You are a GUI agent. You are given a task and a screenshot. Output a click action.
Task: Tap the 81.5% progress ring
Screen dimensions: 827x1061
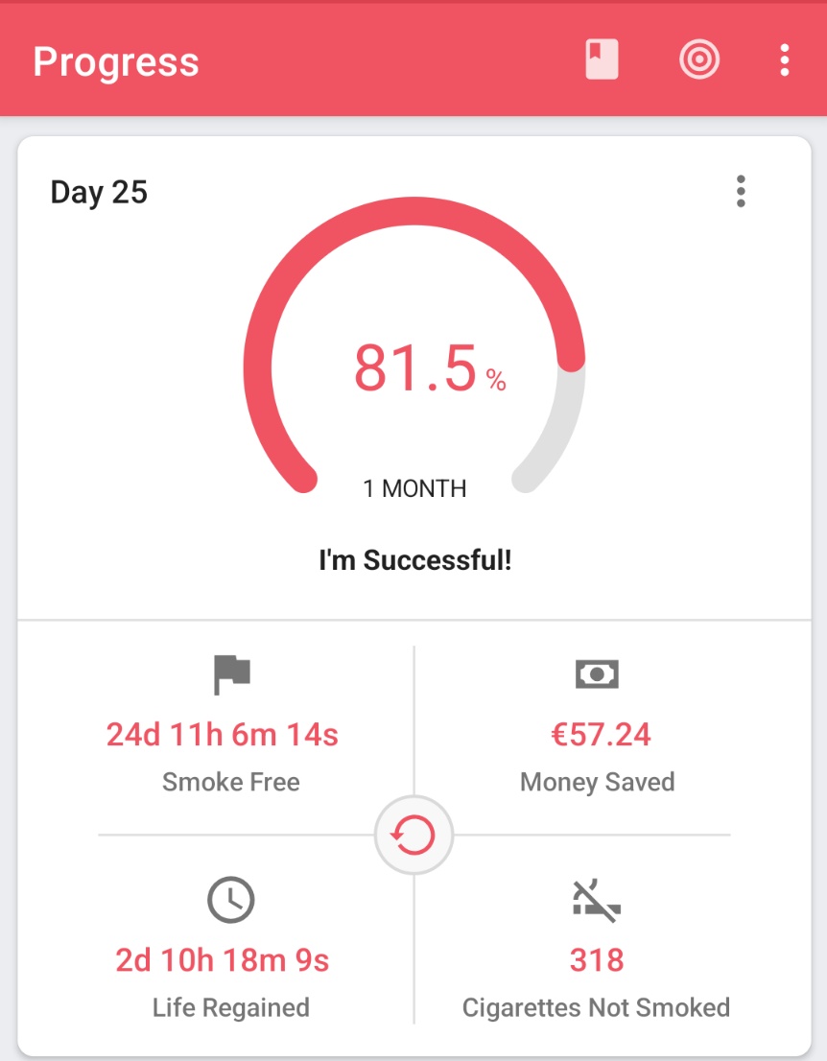pos(414,345)
